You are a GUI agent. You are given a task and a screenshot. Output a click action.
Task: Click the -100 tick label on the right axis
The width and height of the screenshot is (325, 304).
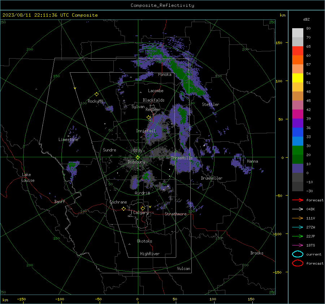277,234
